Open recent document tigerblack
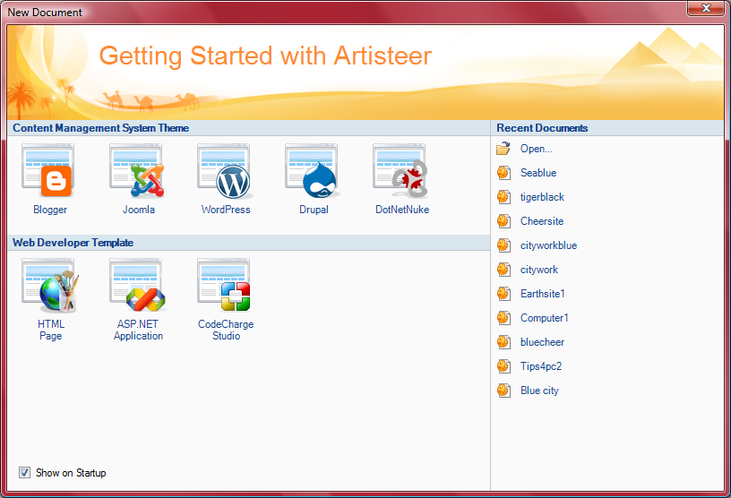 542,197
